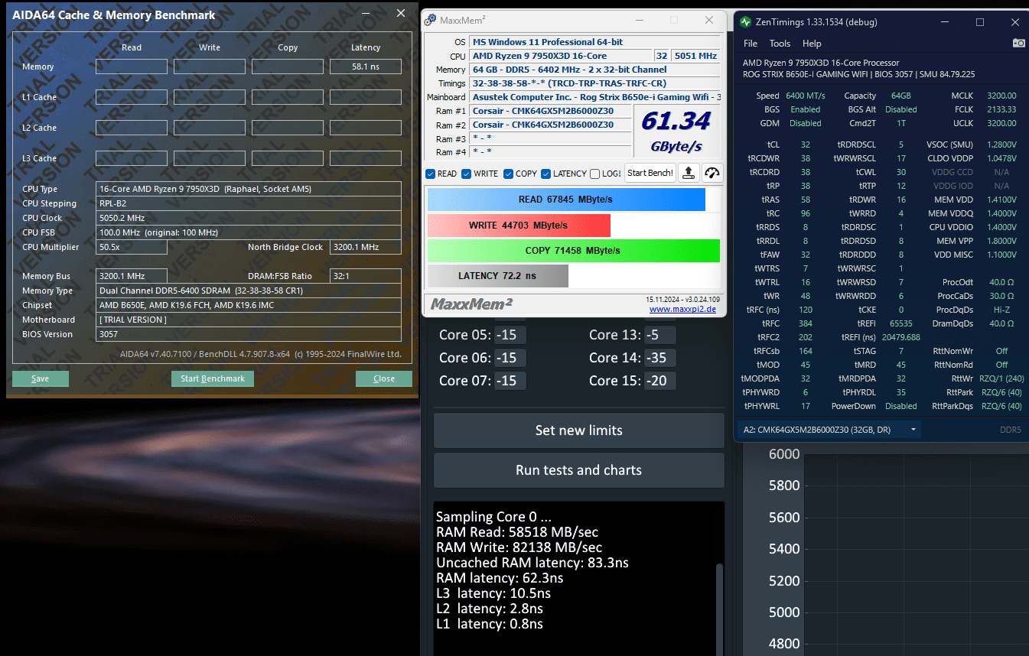Screen dimensions: 1029x656
Task: Click the VSOC (SMU) 1.2800V value
Action: coord(1001,145)
